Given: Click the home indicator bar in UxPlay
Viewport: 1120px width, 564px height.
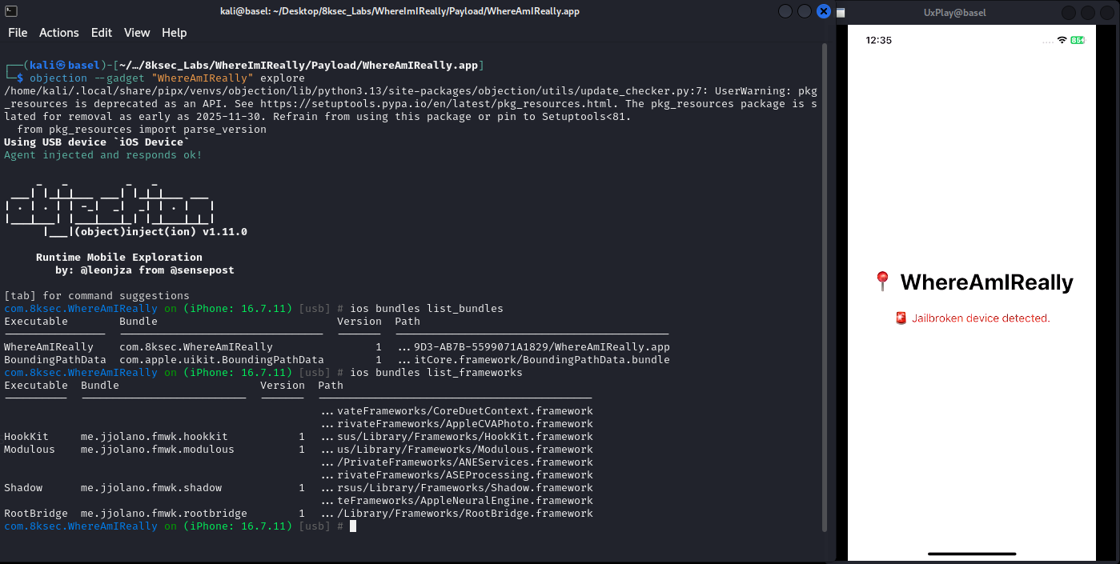Looking at the screenshot, I should [x=972, y=554].
